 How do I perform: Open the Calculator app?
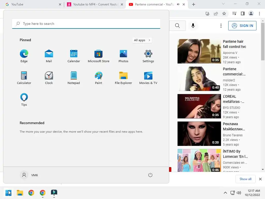point(24,78)
